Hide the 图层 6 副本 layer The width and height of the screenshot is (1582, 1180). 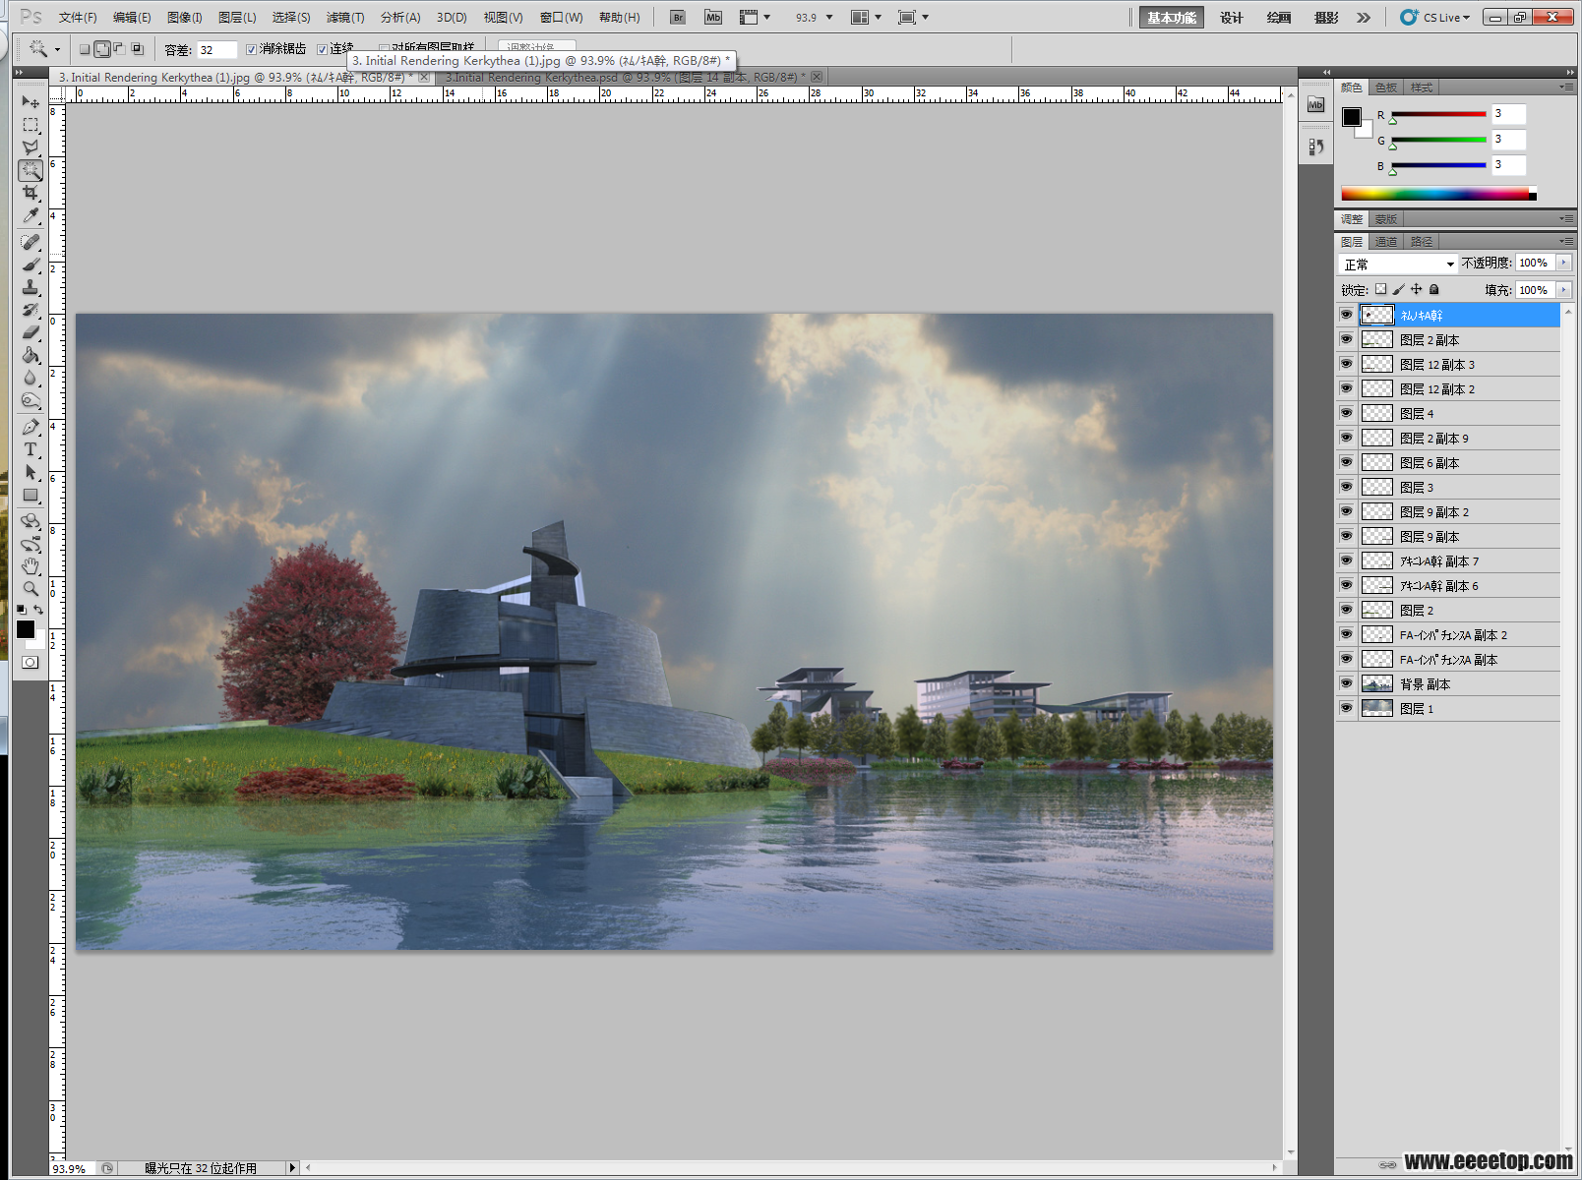(1346, 462)
